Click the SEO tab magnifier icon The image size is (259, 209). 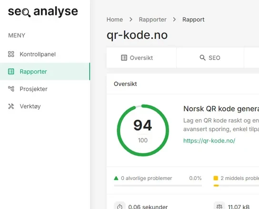point(202,57)
